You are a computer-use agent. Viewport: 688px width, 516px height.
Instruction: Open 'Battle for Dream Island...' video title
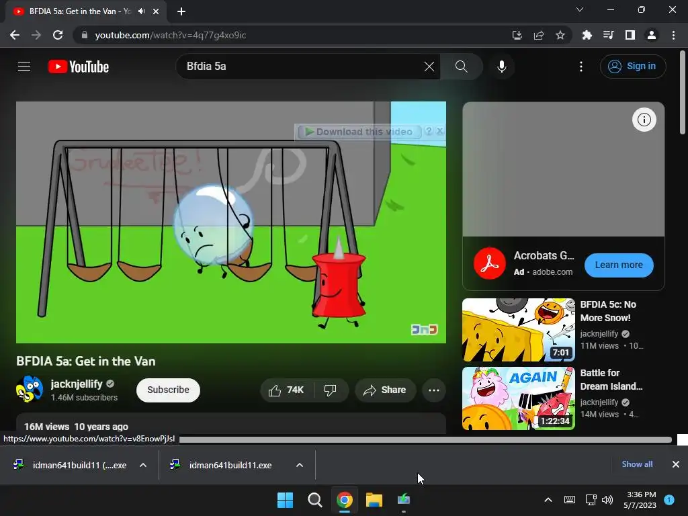tap(611, 380)
